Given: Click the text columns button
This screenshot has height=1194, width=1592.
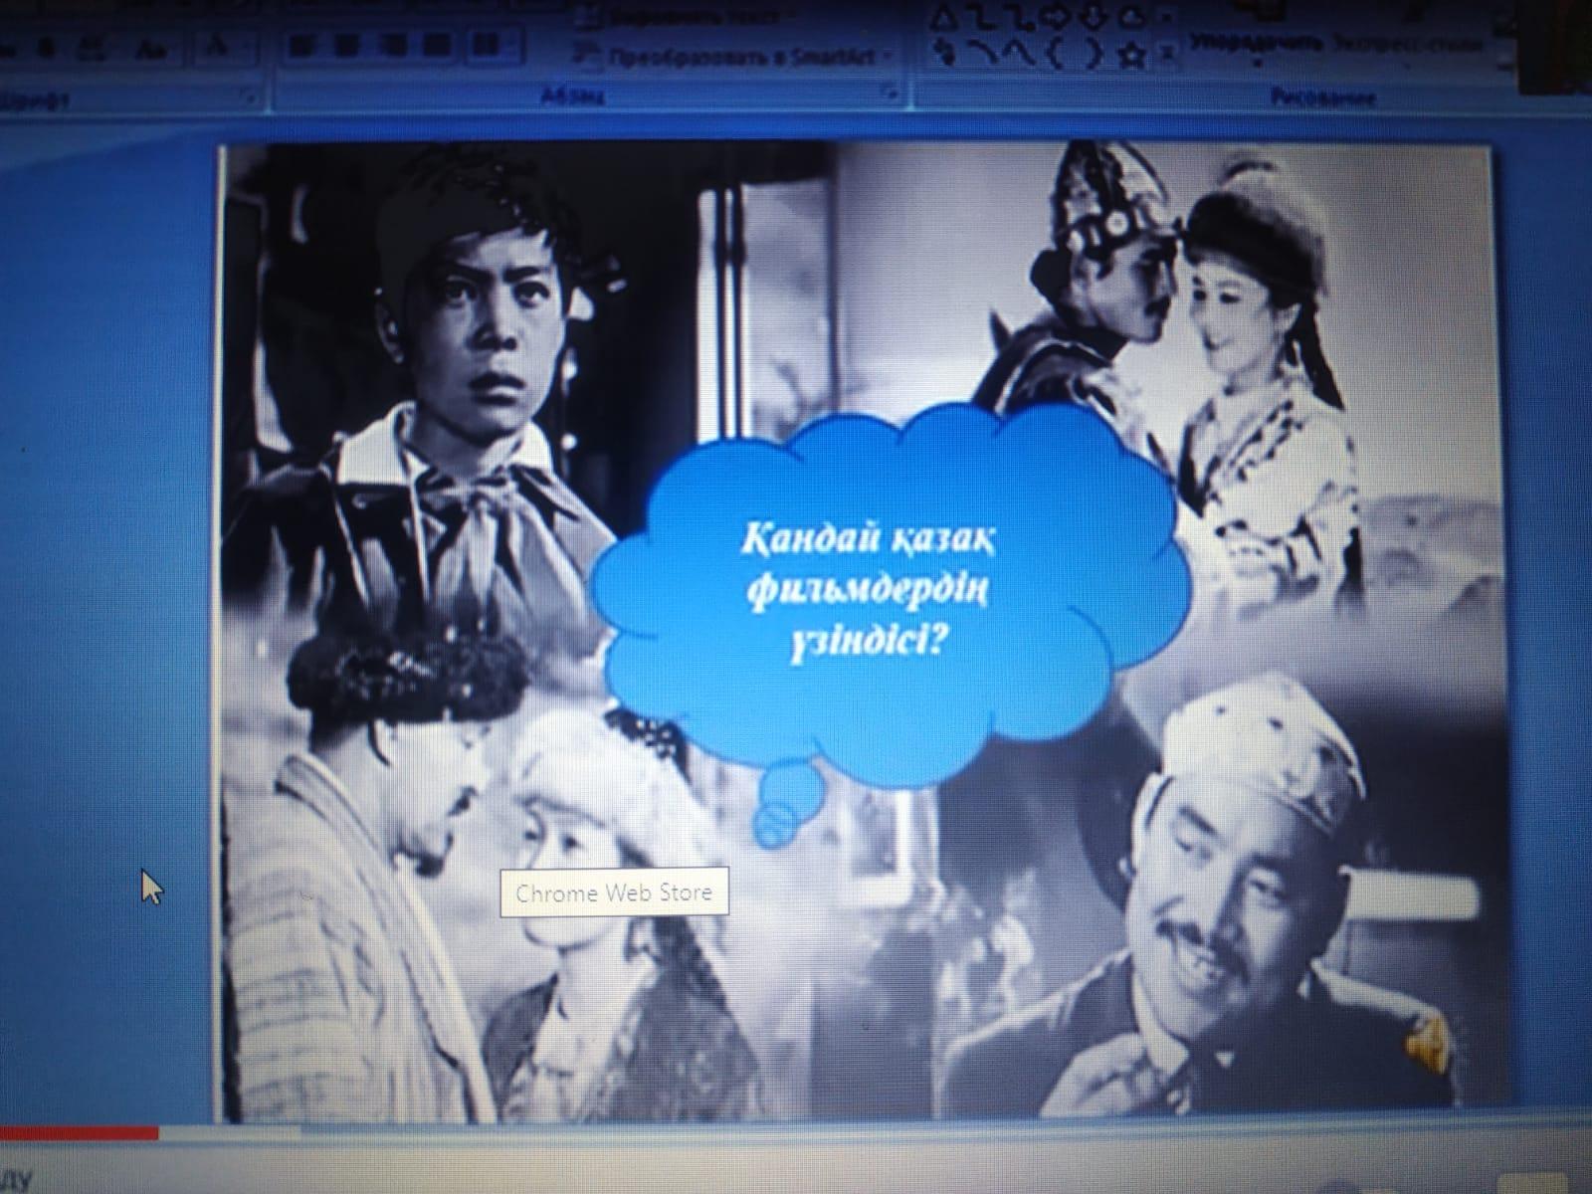Looking at the screenshot, I should point(488,46).
